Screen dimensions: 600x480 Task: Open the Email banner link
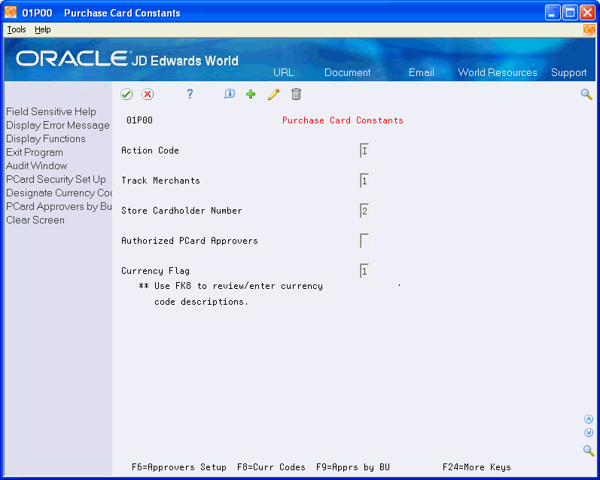(x=422, y=72)
